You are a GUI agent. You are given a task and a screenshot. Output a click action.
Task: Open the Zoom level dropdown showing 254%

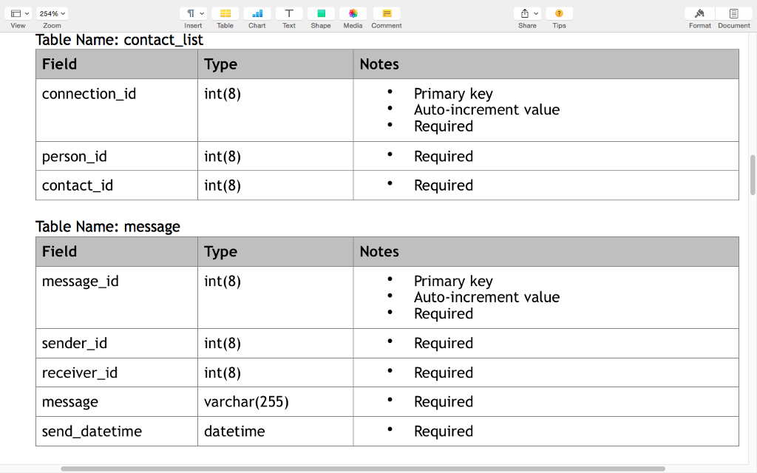(51, 13)
